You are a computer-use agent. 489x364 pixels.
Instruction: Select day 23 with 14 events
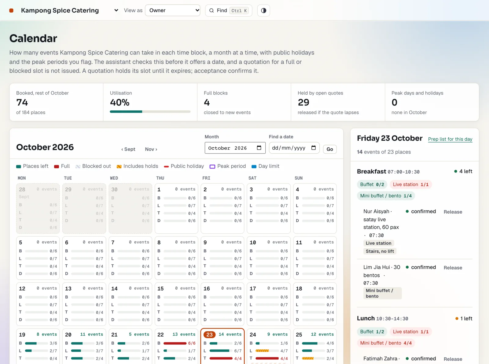click(222, 346)
